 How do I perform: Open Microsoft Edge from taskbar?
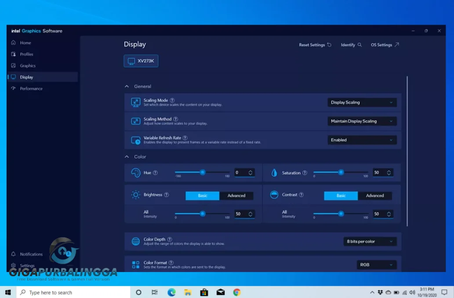coord(171,292)
